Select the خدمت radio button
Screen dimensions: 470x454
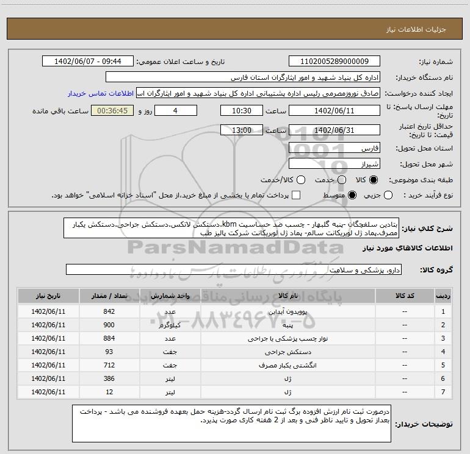tap(342, 180)
